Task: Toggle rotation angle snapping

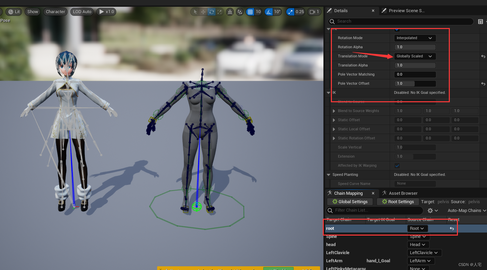Action: coord(269,11)
